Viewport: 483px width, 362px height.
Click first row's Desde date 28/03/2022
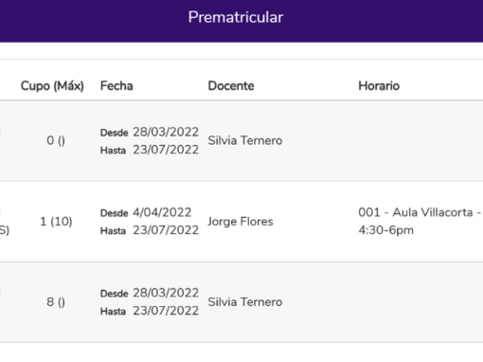pos(166,132)
